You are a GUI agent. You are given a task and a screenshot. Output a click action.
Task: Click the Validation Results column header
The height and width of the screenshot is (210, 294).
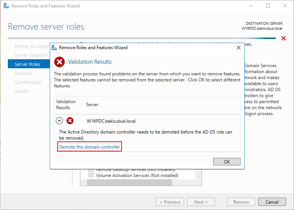[x=66, y=105]
